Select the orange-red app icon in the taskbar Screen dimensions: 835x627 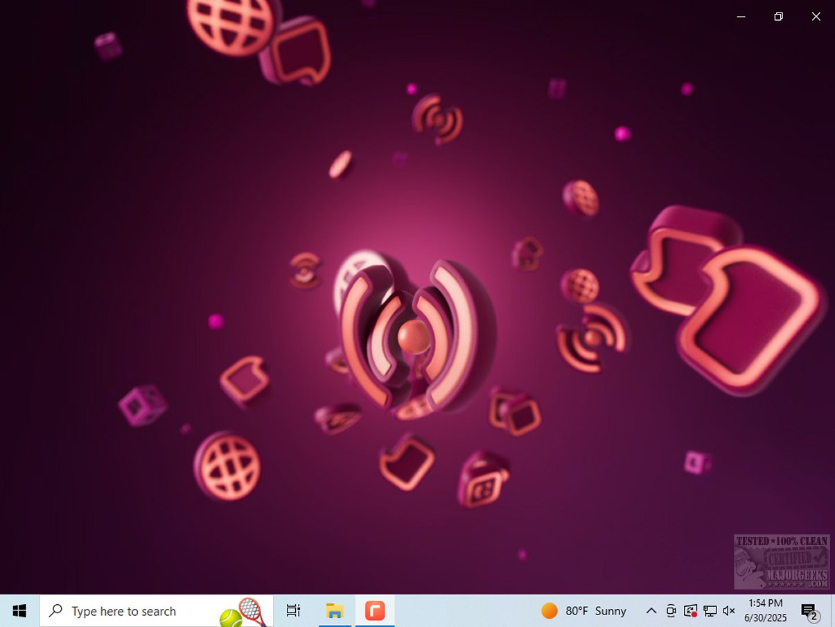click(x=375, y=611)
